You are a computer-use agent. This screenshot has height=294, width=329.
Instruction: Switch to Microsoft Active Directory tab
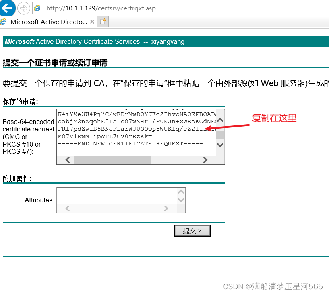click(x=49, y=22)
